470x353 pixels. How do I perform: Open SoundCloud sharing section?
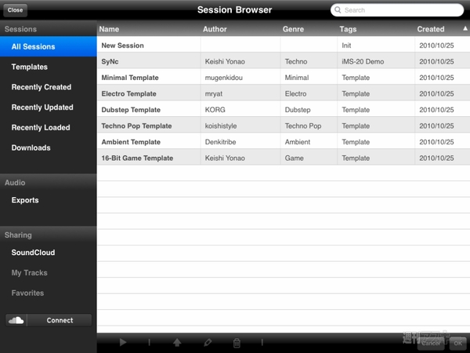point(49,253)
